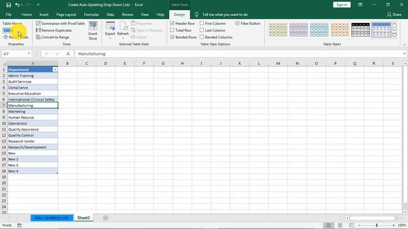Click the zoom in plus icon

(x=393, y=225)
